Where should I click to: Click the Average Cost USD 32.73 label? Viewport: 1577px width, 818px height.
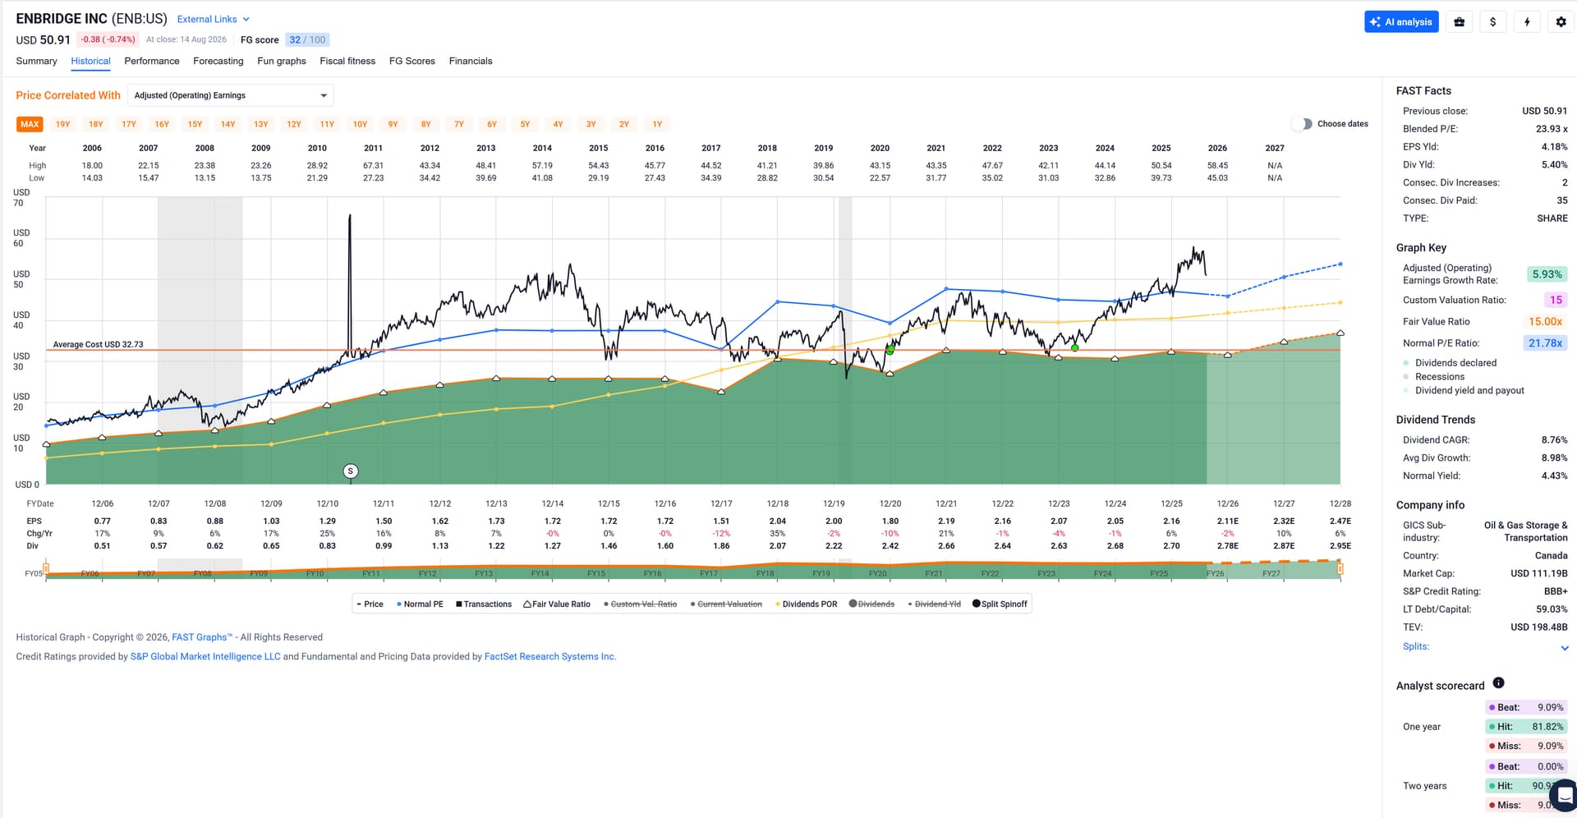[x=98, y=345]
